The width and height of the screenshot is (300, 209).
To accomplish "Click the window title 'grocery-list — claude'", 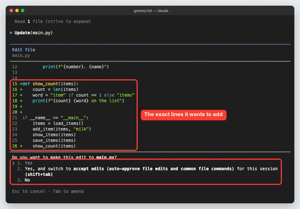I will [151, 11].
